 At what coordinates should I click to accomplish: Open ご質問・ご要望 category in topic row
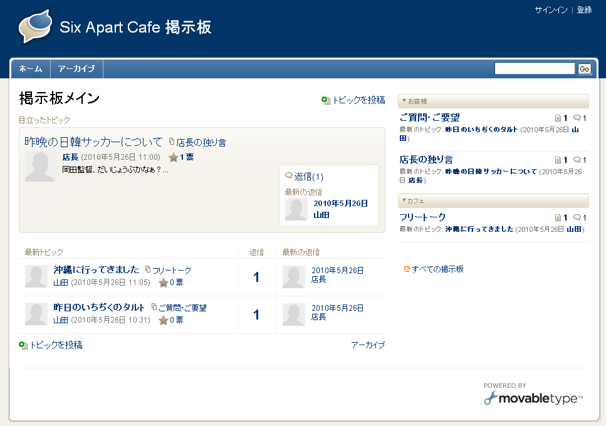(x=183, y=308)
